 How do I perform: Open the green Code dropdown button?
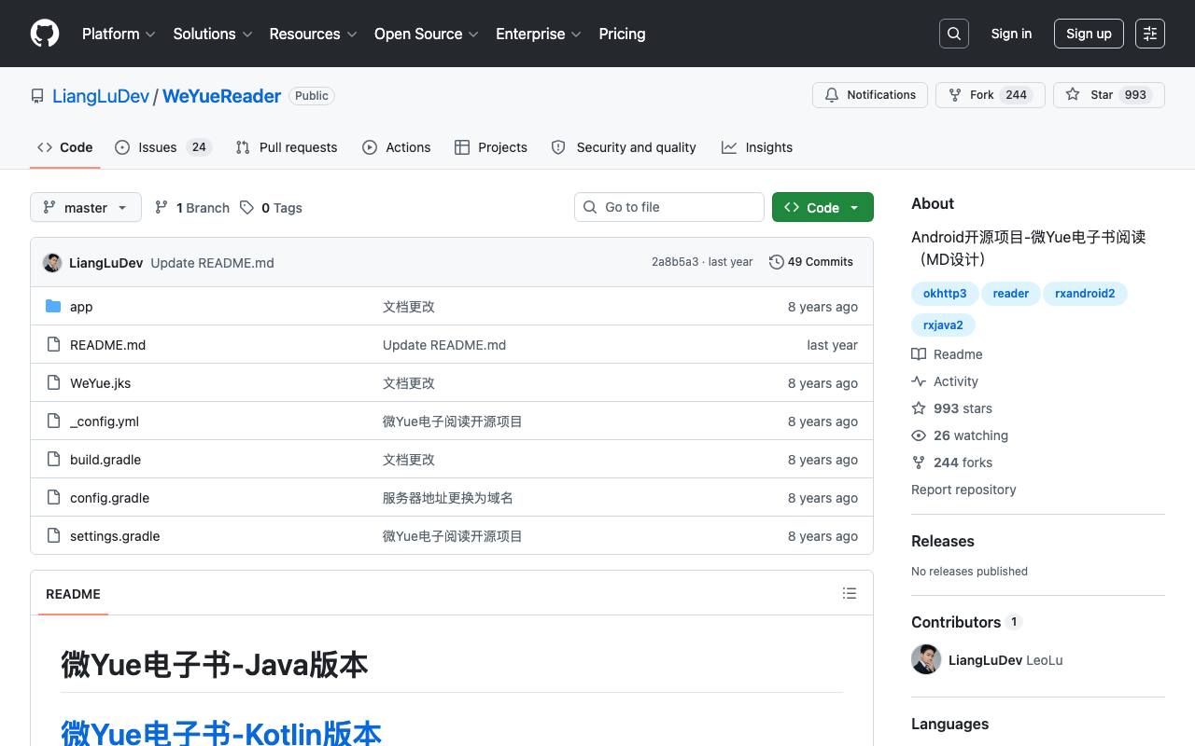pos(822,207)
